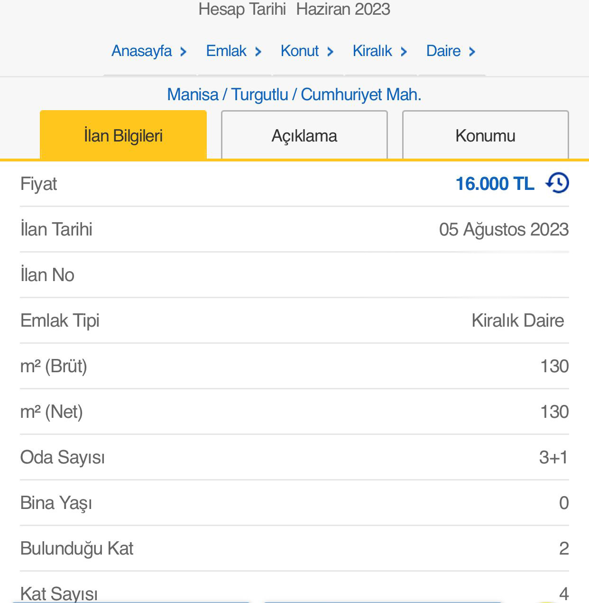Switch to the İlan Bilgileri tab

coord(123,135)
